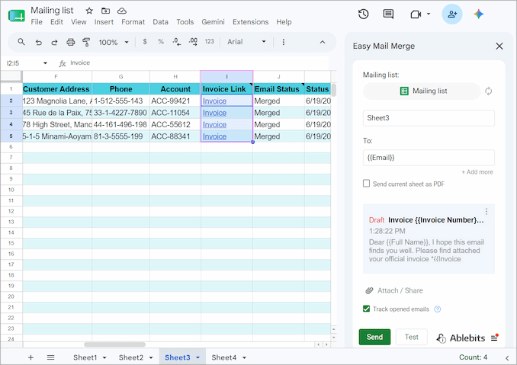Show all sheets list icon

pos(50,357)
